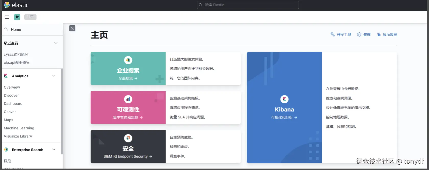This screenshot has width=429, height=170.
Task: Click text 自主预防威胁。
Action: click(x=181, y=137)
